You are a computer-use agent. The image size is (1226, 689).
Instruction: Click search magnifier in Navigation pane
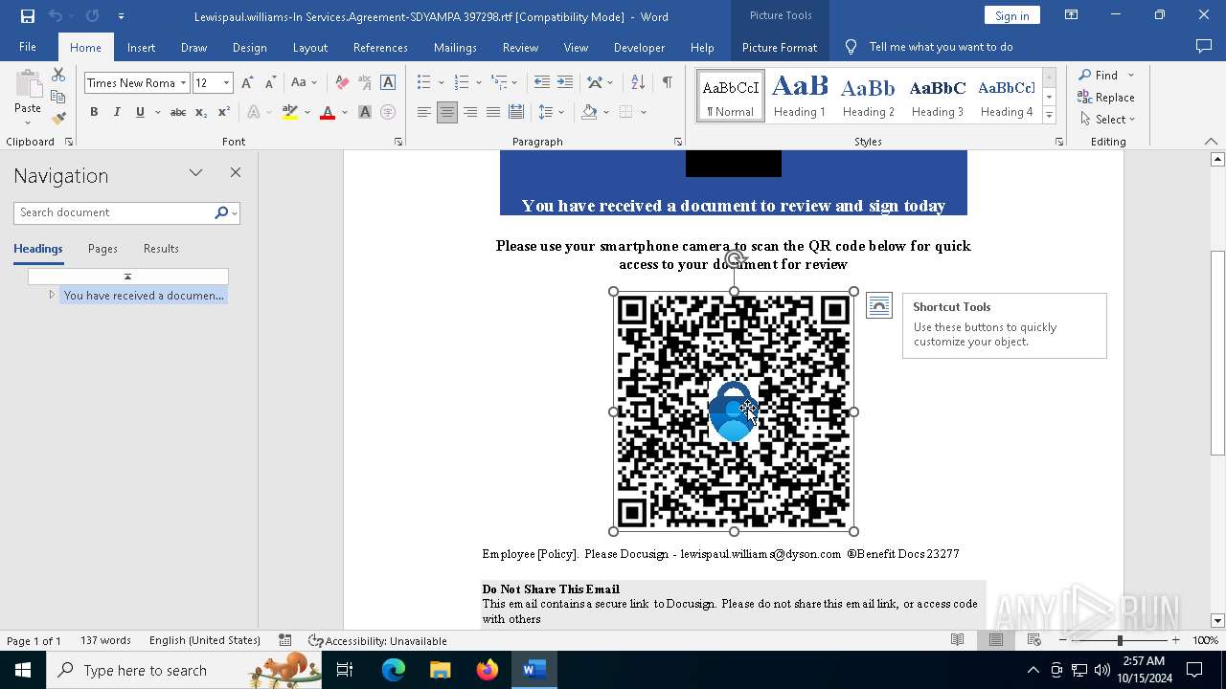(221, 212)
